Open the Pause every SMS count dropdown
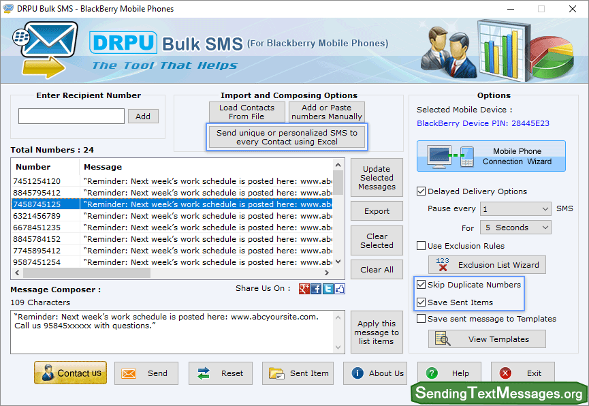The width and height of the screenshot is (589, 406). pos(515,209)
